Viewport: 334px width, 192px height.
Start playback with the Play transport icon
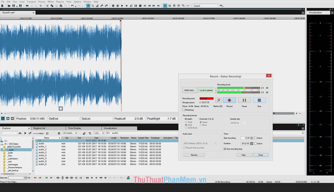(x=122, y=5)
